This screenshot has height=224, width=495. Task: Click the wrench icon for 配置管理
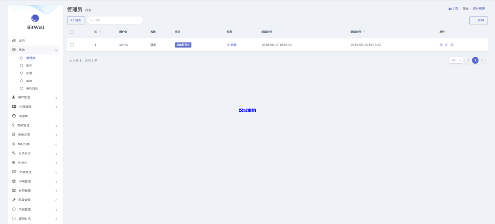click(14, 200)
